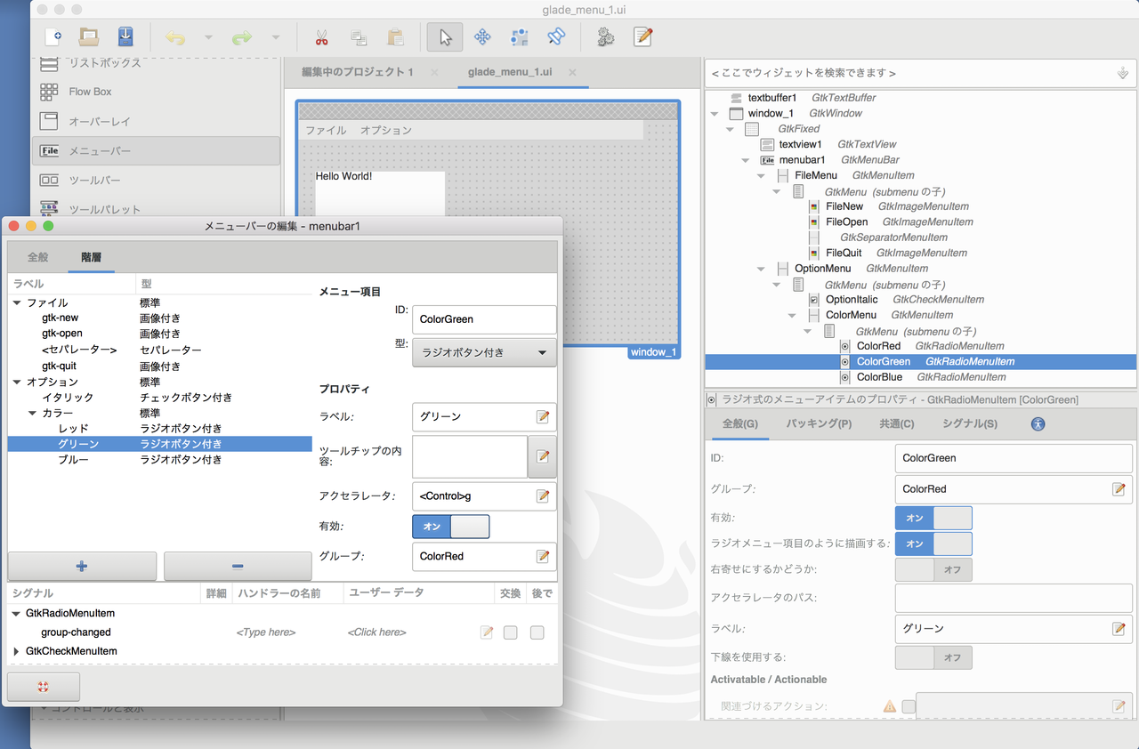Open the label edit pencil for グリーン
The width and height of the screenshot is (1139, 749).
543,416
